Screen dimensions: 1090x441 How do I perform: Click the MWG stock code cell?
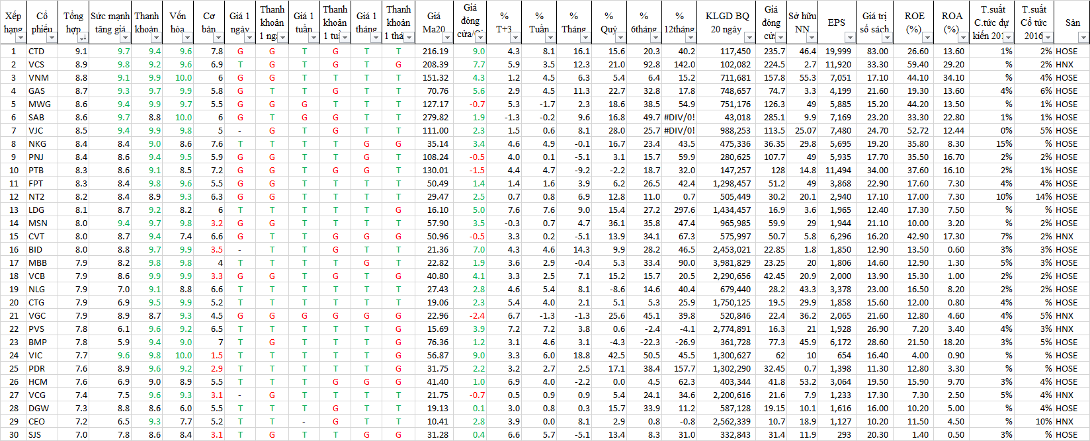43,104
